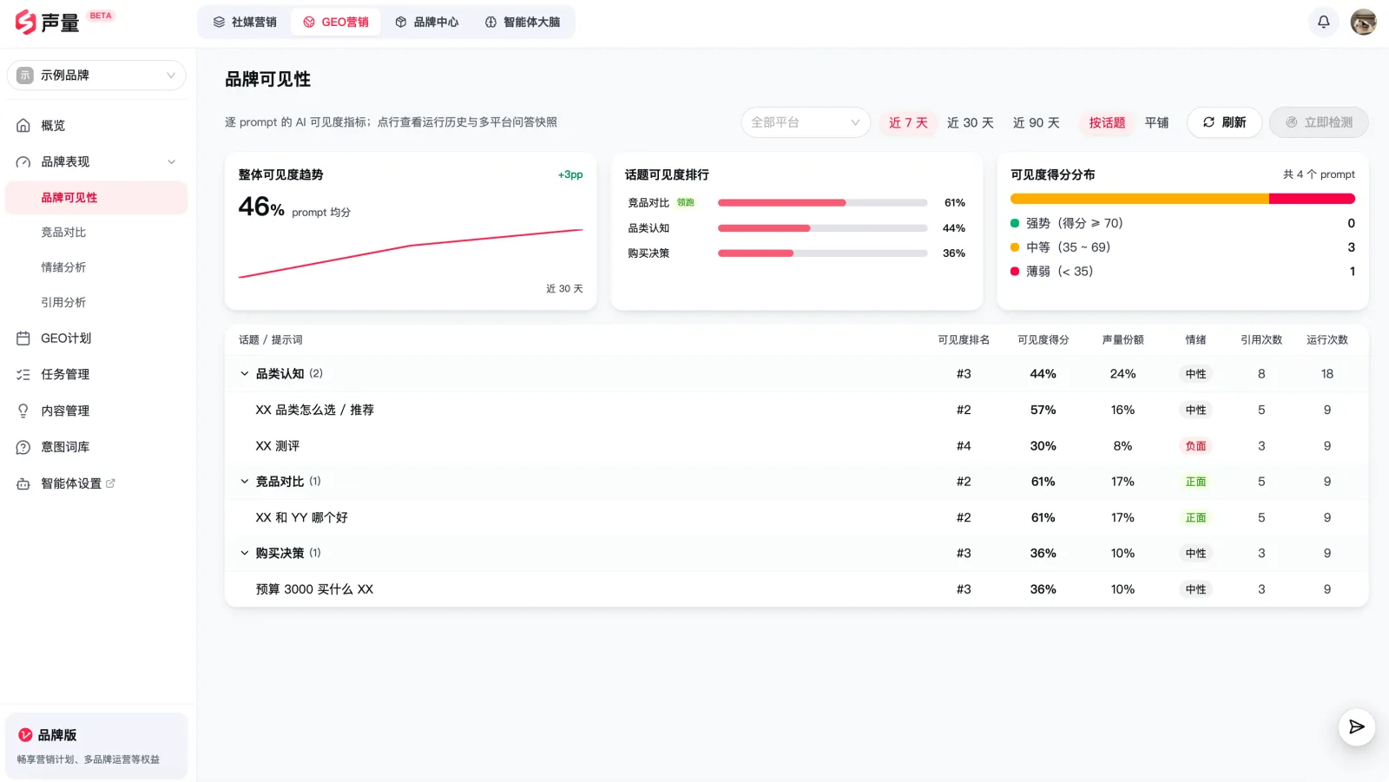Switch to 品牌中心 tab
This screenshot has width=1389, height=782.
427,22
